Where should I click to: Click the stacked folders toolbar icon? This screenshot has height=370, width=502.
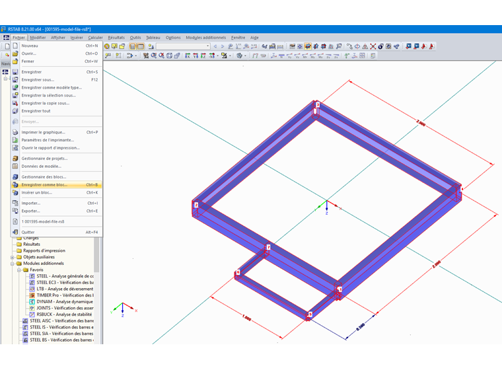[x=122, y=46]
